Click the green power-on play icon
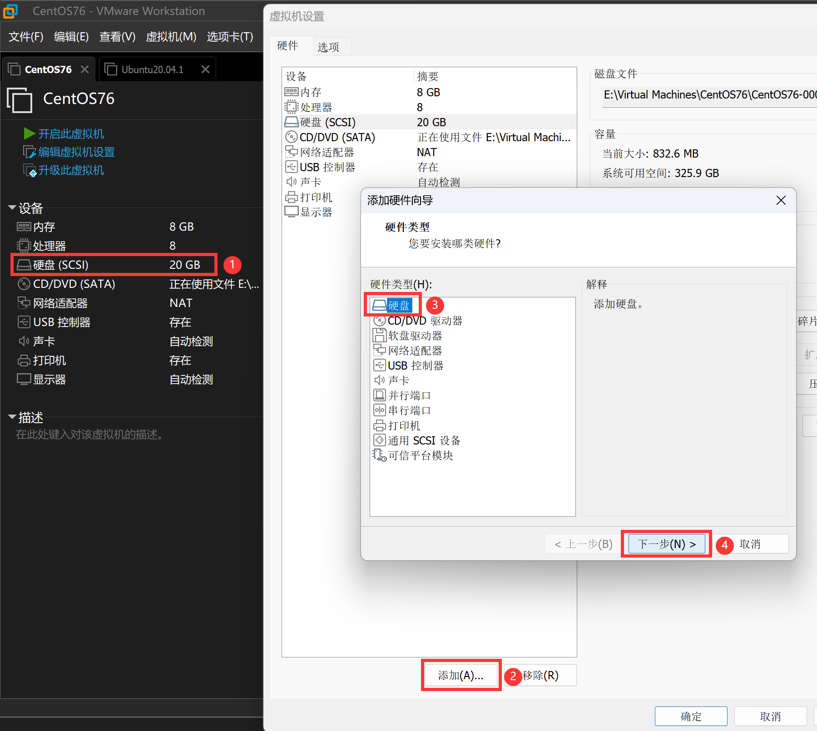The height and width of the screenshot is (731, 817). click(x=30, y=133)
